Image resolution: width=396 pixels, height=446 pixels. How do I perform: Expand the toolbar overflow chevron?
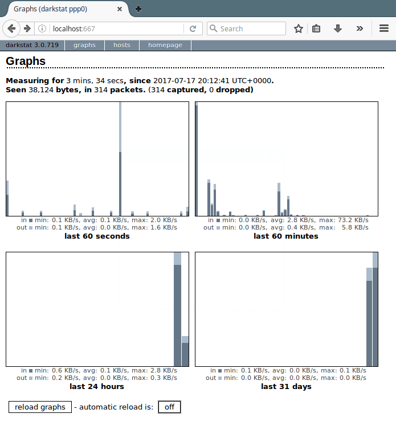360,28
